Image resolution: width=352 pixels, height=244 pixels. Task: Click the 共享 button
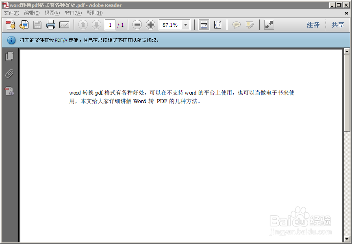338,25
